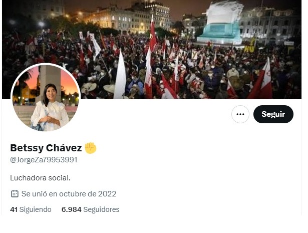Click the raised fist emoji next to name
Screen dimensions: 308x233
[91, 148]
